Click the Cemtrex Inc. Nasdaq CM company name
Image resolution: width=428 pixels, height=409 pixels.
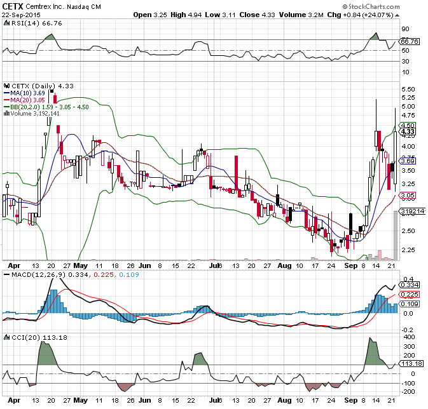click(x=64, y=7)
